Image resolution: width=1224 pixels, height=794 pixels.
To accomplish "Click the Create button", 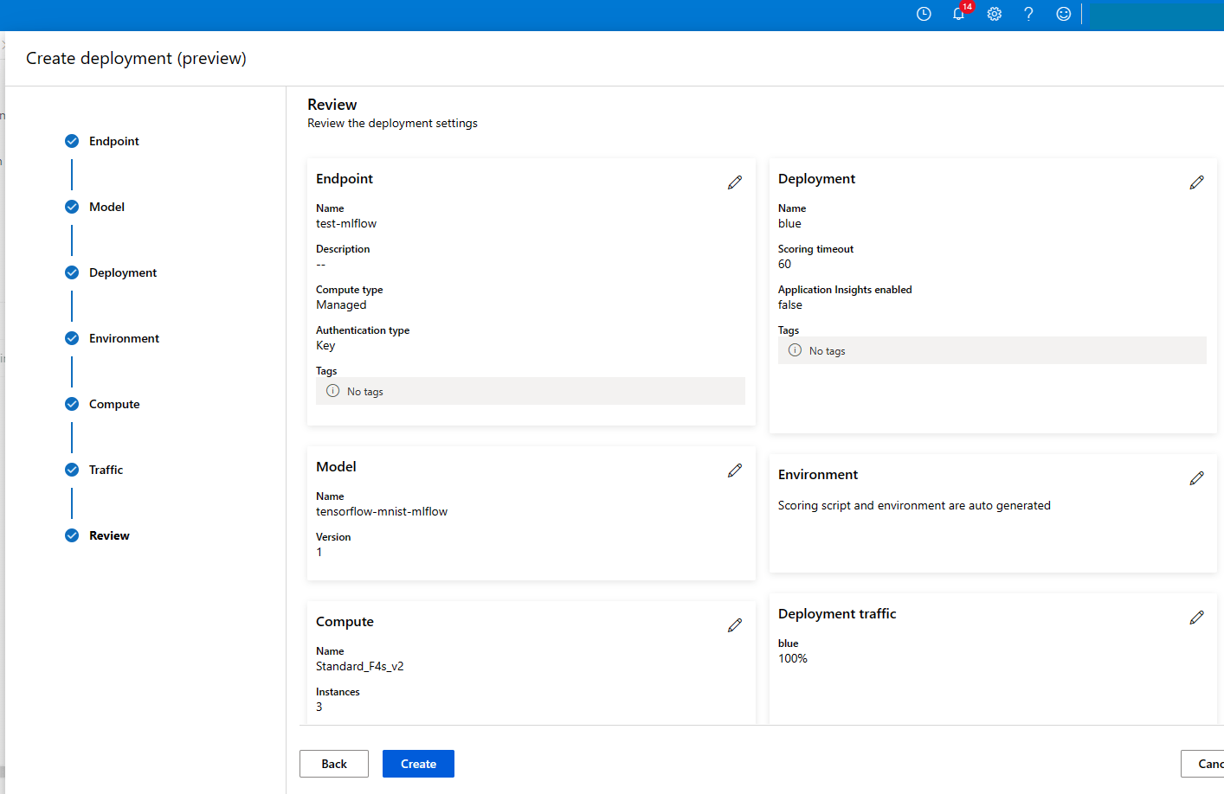I will point(418,764).
